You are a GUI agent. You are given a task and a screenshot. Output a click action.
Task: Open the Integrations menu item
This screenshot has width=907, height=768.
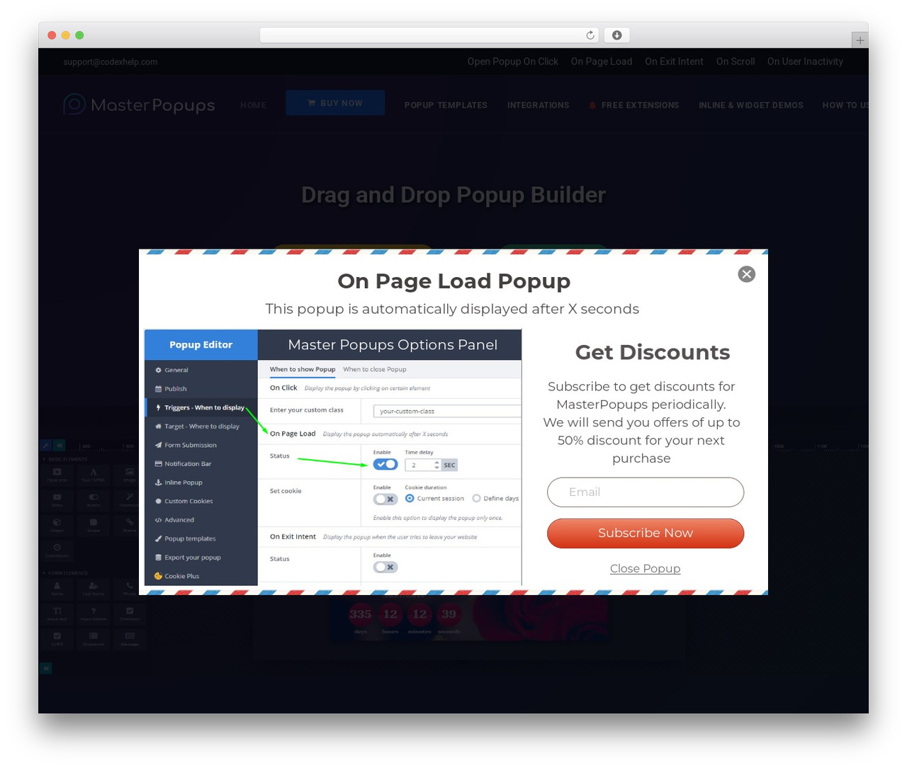538,105
